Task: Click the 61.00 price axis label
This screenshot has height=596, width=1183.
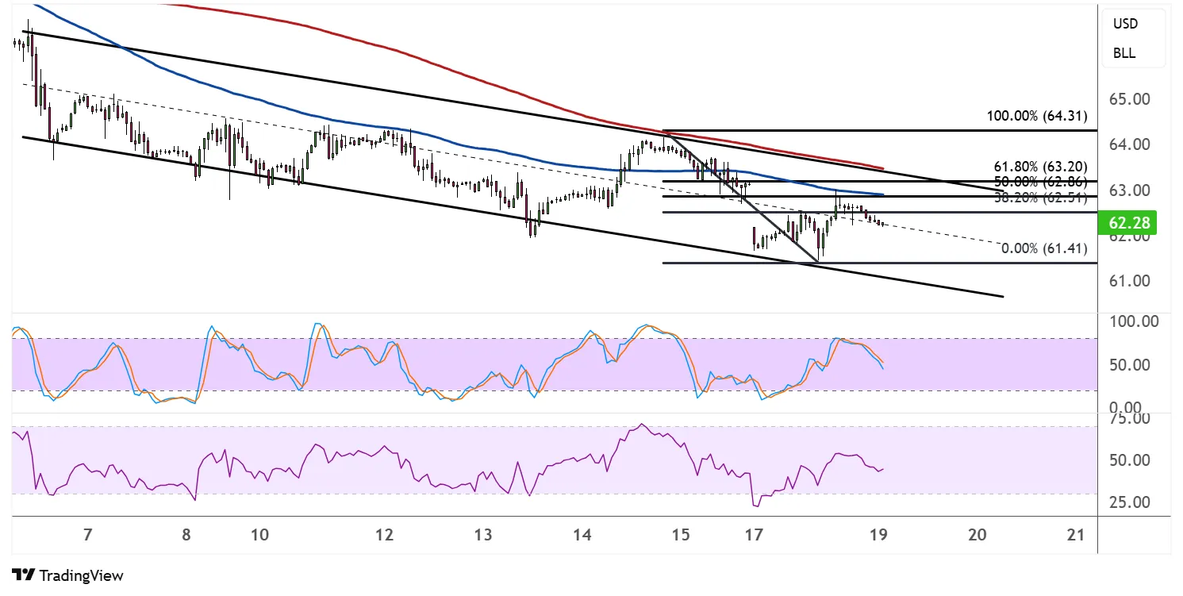Action: pyautogui.click(x=1131, y=281)
